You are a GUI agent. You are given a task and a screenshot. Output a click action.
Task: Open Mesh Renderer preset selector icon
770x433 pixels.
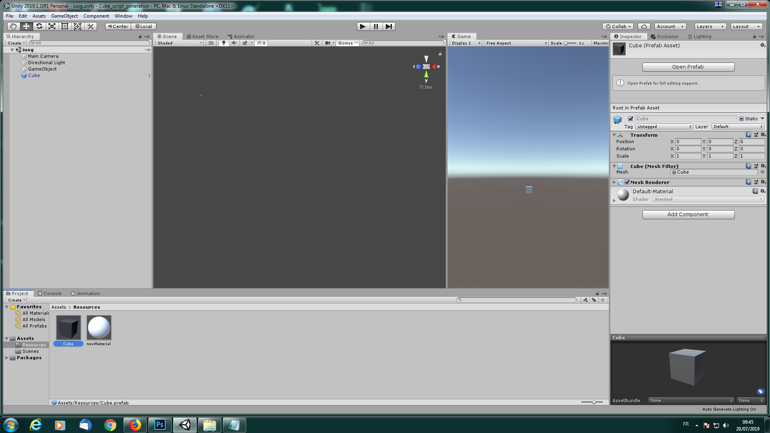click(756, 182)
